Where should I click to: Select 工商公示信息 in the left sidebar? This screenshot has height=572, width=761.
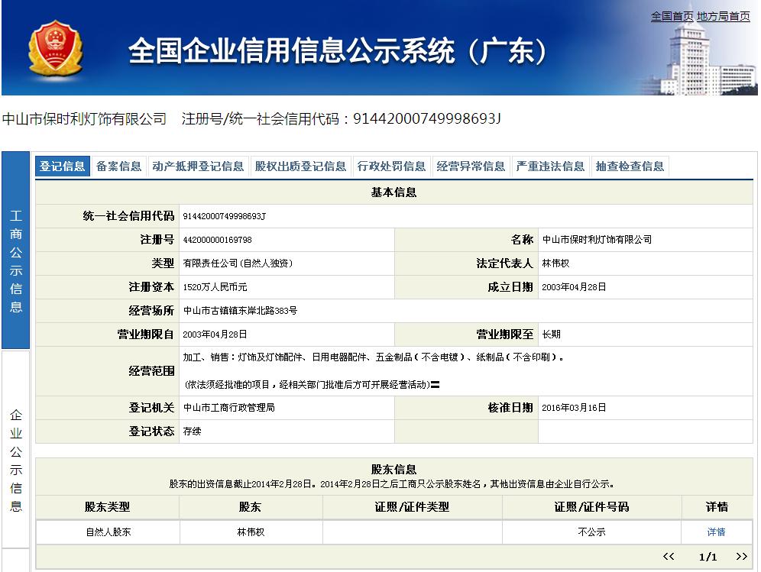(16, 261)
